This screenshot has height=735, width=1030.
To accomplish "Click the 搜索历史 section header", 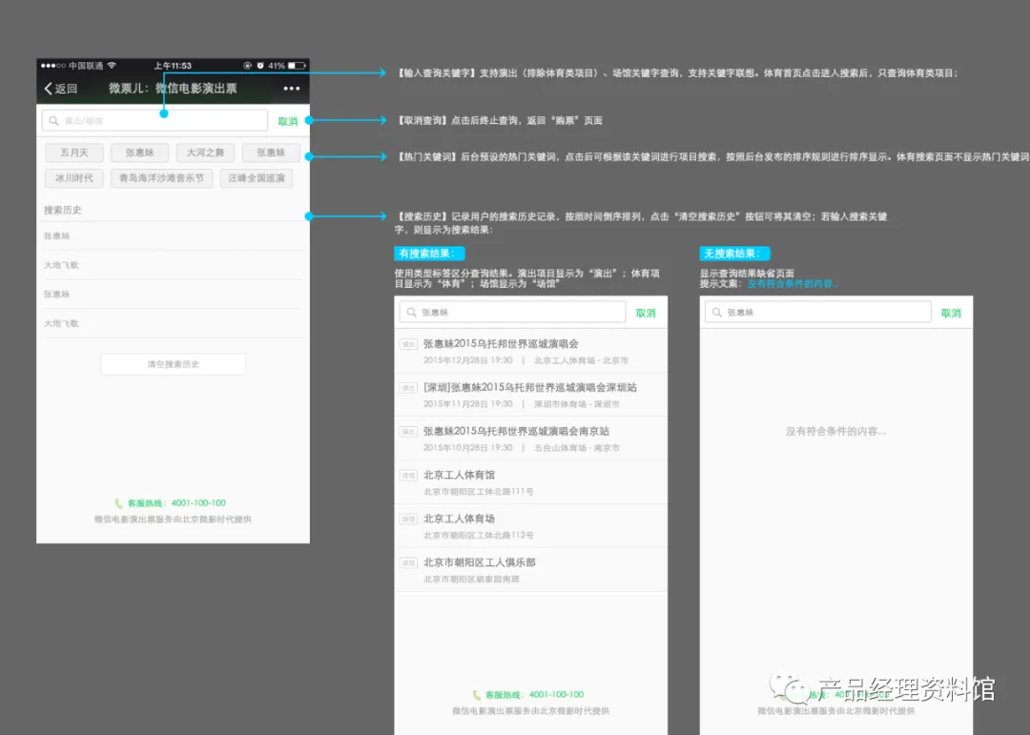I will click(63, 210).
